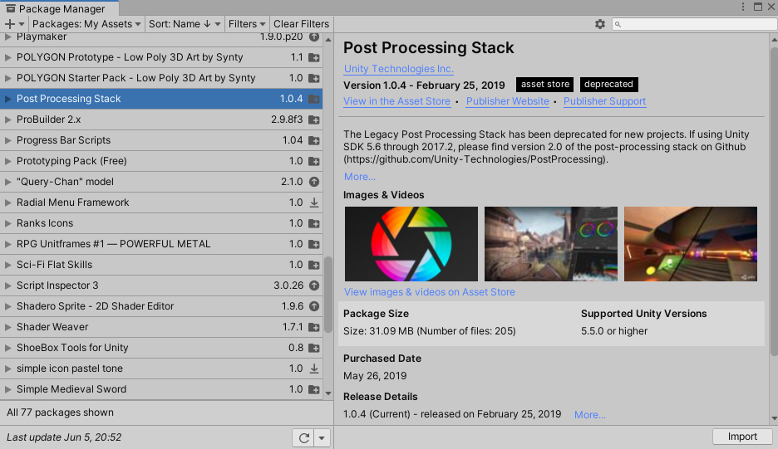Viewport: 778px width, 449px height.
Task: Maximize the Package Manager window
Action: [758, 7]
